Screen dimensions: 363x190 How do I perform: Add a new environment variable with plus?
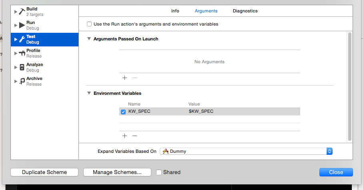(x=124, y=136)
